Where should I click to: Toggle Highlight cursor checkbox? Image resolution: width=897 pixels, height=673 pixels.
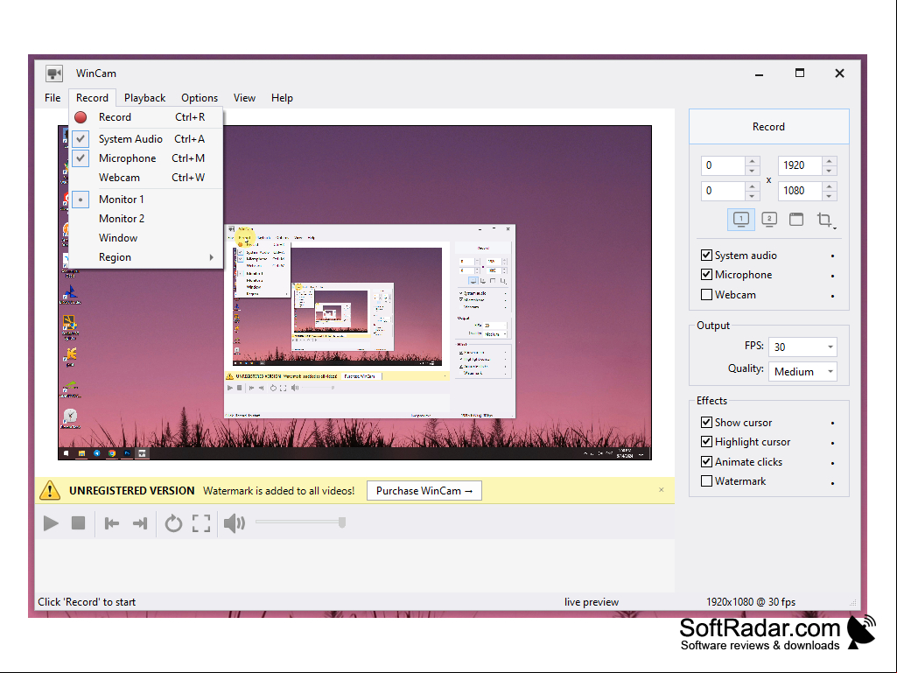[x=706, y=442]
